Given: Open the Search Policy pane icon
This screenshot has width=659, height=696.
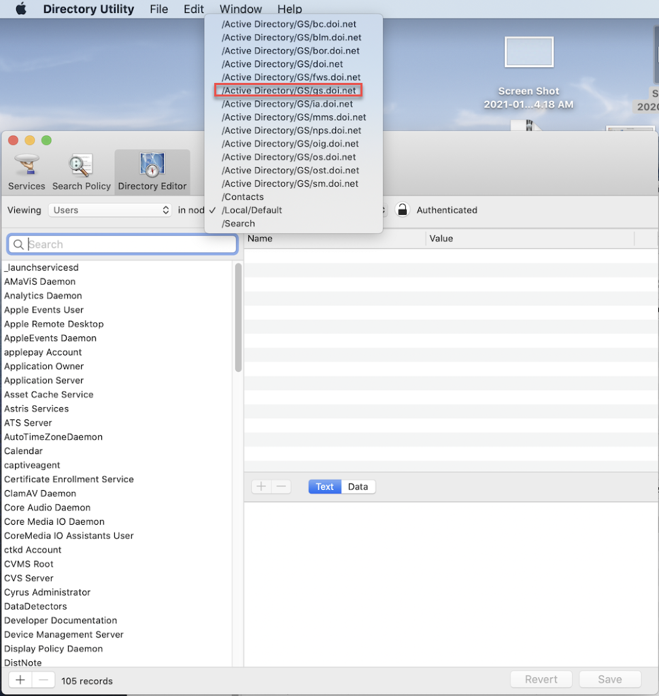Looking at the screenshot, I should point(81,172).
